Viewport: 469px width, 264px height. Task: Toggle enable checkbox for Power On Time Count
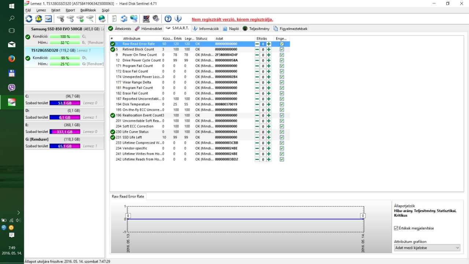pos(282,55)
